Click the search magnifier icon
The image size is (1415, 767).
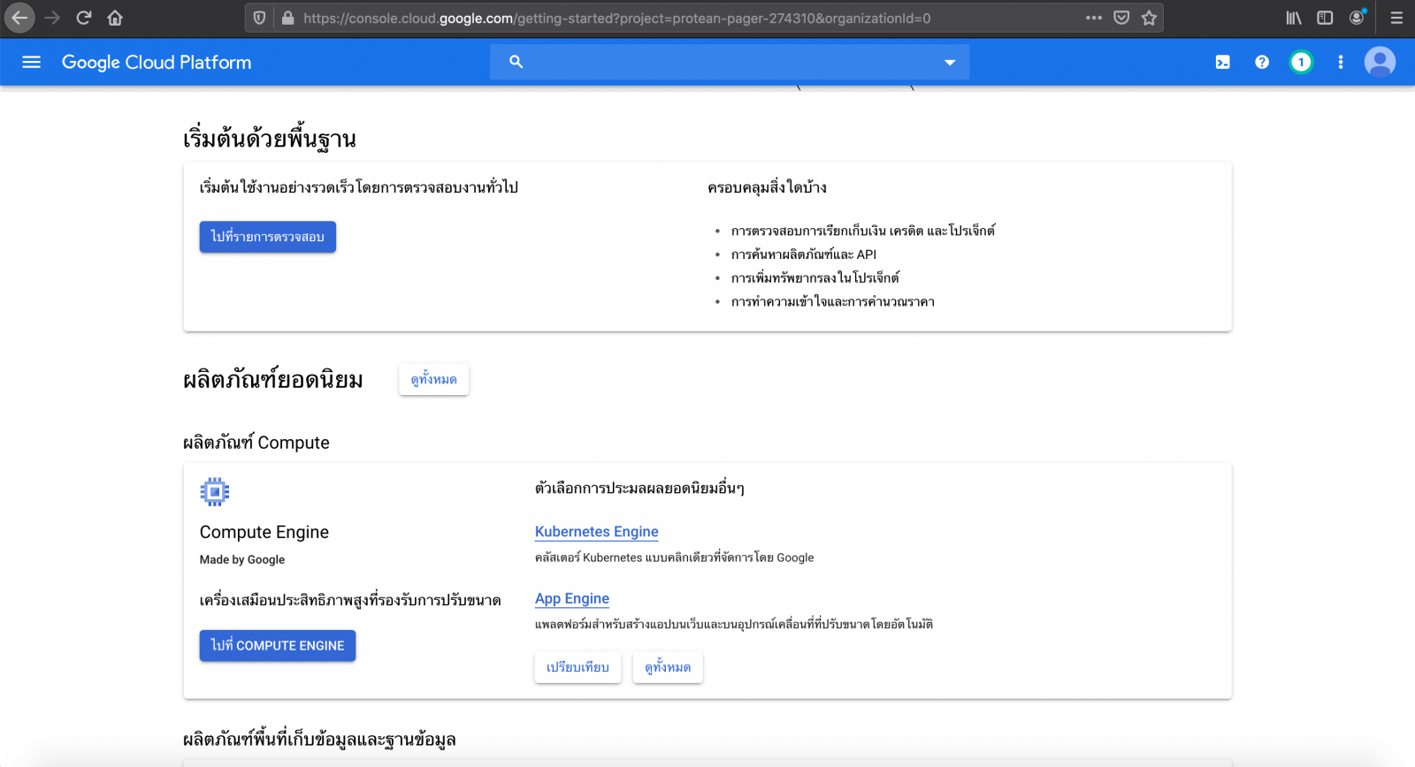pyautogui.click(x=516, y=62)
